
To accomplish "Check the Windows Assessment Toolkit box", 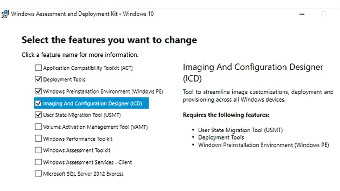I will point(38,150).
